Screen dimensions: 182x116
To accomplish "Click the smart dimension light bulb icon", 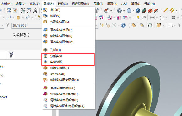I will pos(137,18).
